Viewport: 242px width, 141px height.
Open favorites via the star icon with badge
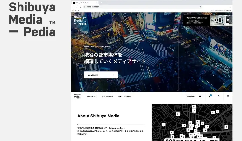[x=210, y=96]
